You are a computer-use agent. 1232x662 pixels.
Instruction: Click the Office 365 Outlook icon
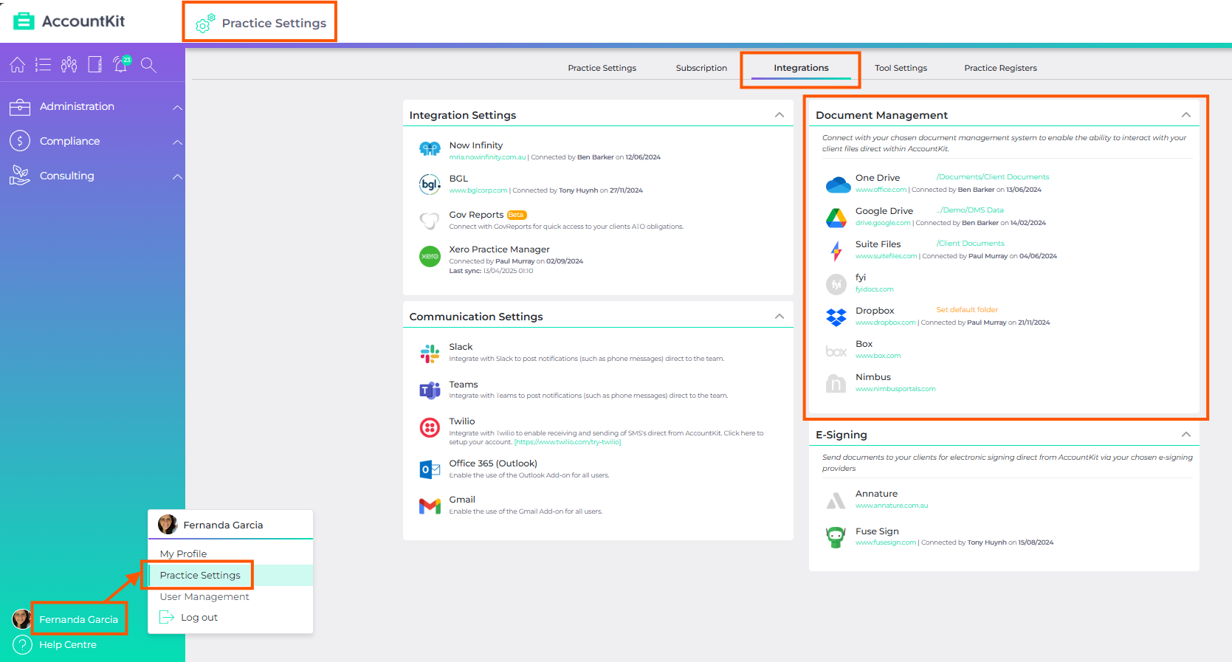430,469
